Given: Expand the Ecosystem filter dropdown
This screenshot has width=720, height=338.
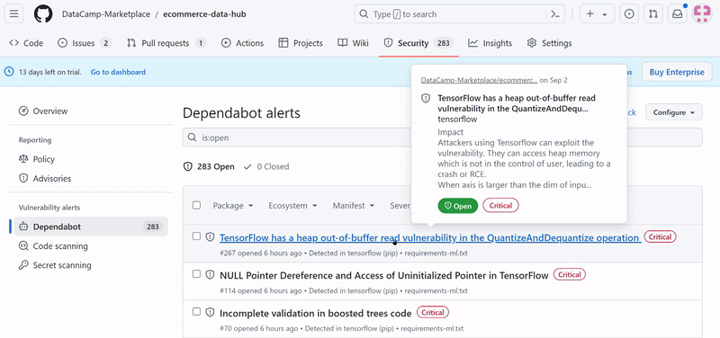Looking at the screenshot, I should pos(293,206).
